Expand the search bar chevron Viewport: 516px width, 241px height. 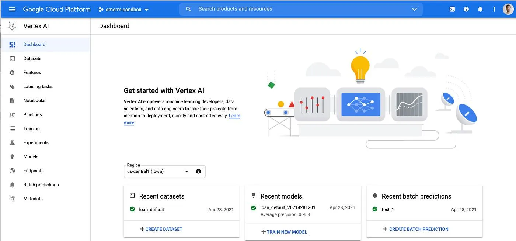coord(414,9)
